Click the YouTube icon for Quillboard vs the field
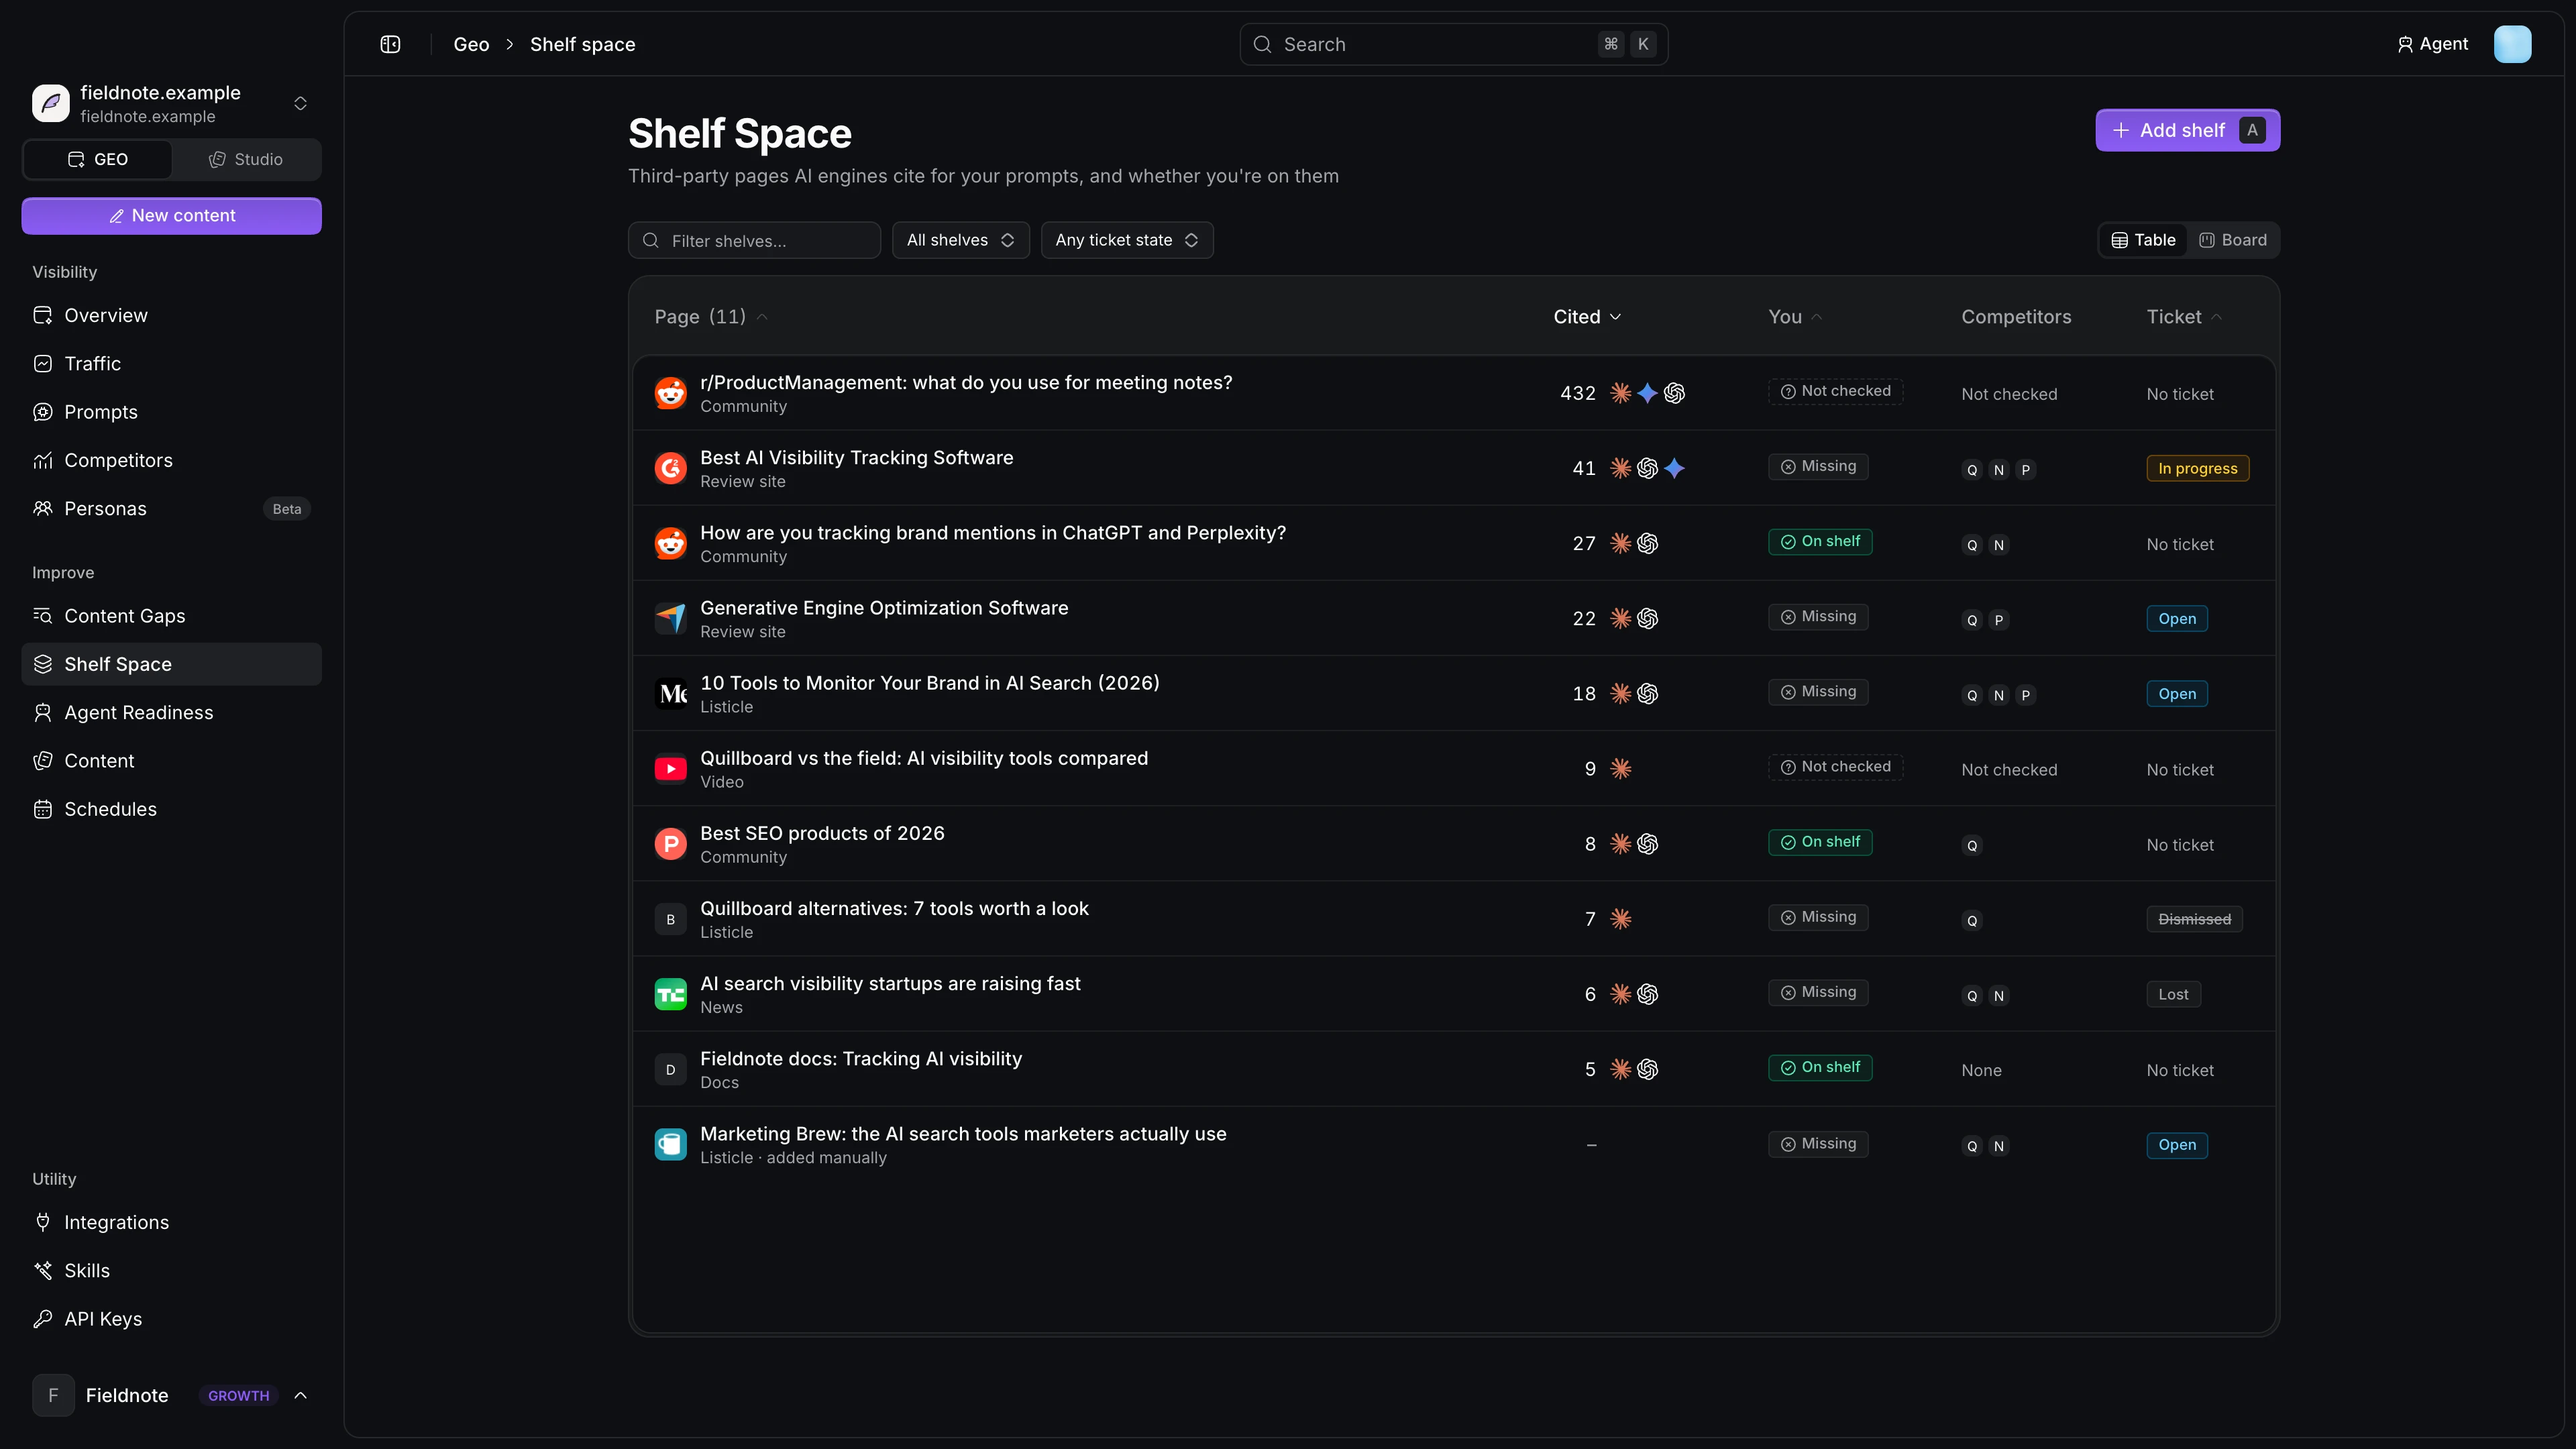Image resolution: width=2576 pixels, height=1449 pixels. click(x=670, y=769)
